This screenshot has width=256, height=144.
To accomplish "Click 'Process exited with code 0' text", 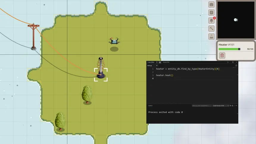I will 166,112.
